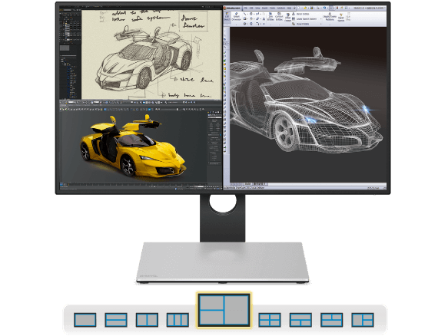
Task: Click Exit Sketch in SolidWorks toolbar
Action: tap(227, 17)
